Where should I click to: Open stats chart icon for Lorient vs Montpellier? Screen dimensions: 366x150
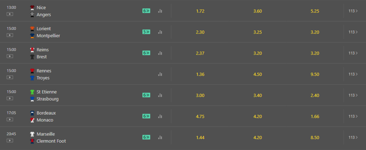160,32
